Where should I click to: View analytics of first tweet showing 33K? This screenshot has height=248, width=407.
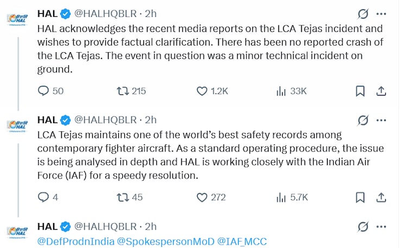click(x=281, y=91)
